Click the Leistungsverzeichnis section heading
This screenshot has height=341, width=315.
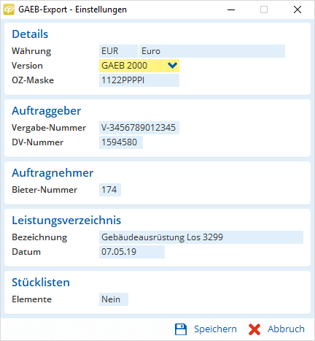click(x=66, y=221)
